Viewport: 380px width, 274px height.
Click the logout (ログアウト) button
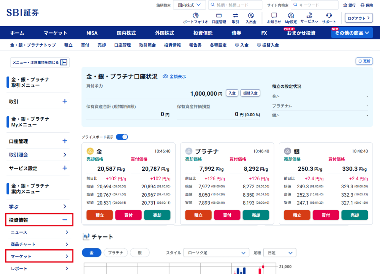click(x=359, y=18)
